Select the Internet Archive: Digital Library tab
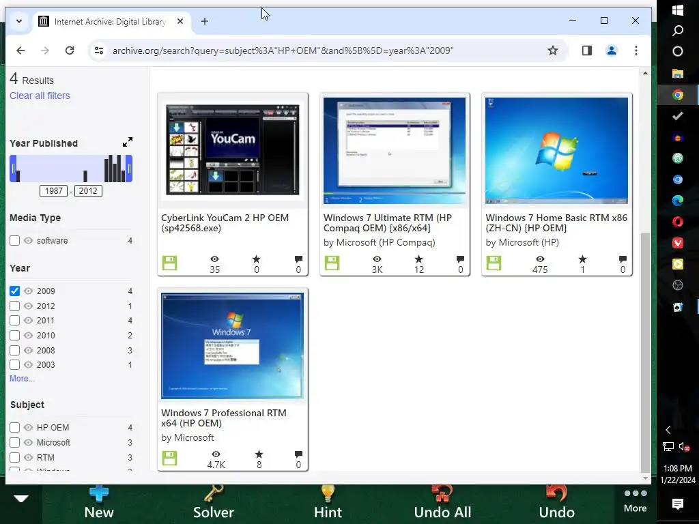This screenshot has width=699, height=524. click(111, 21)
